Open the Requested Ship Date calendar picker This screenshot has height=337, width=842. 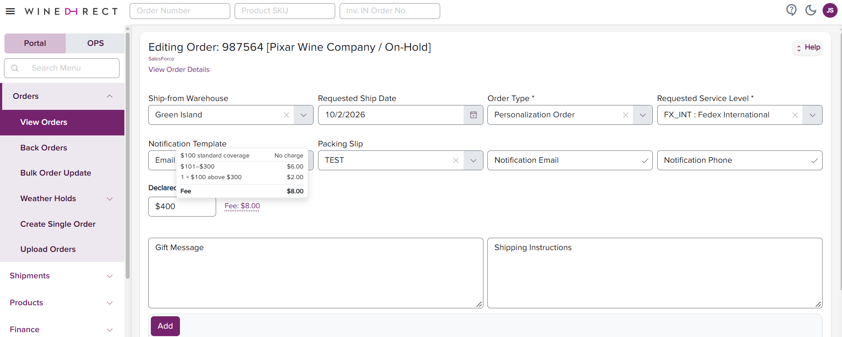tap(473, 115)
